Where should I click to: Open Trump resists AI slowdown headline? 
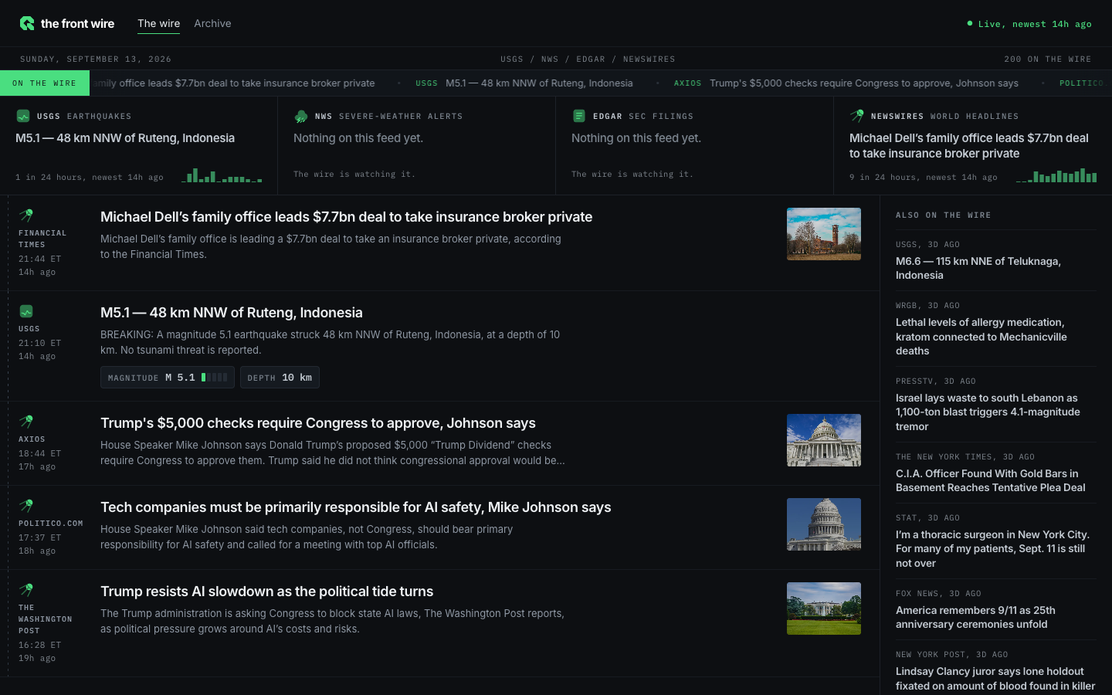[267, 592]
